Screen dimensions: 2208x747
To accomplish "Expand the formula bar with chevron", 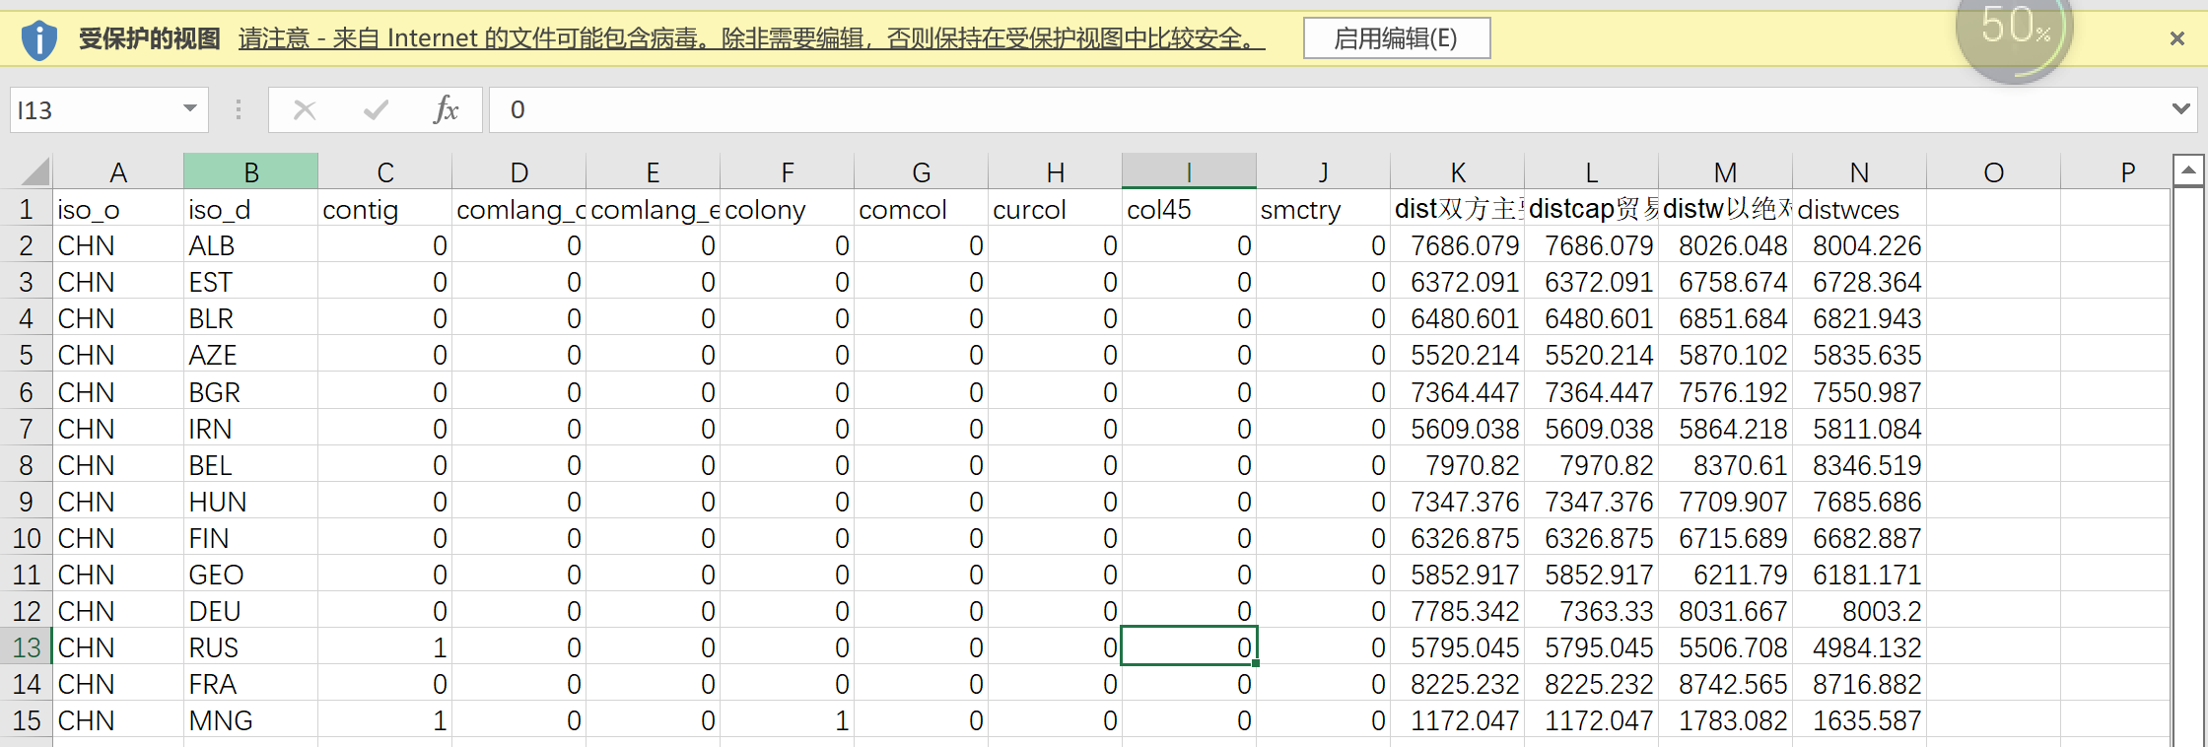I will [2180, 108].
